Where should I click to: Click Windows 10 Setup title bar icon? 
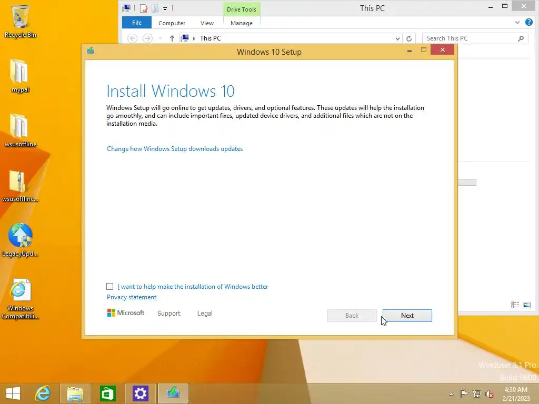pos(91,51)
